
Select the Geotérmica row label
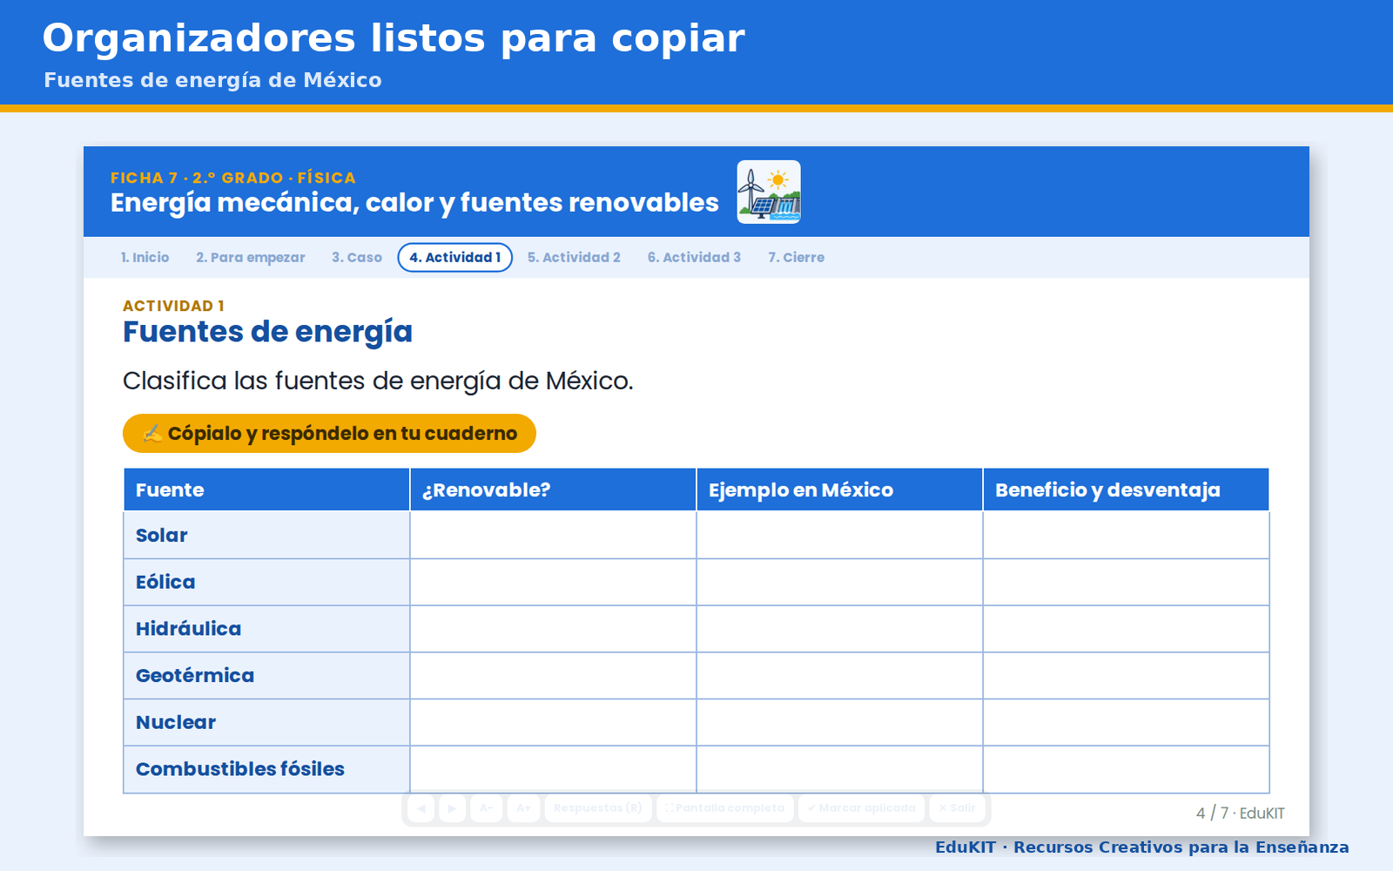[x=266, y=676]
